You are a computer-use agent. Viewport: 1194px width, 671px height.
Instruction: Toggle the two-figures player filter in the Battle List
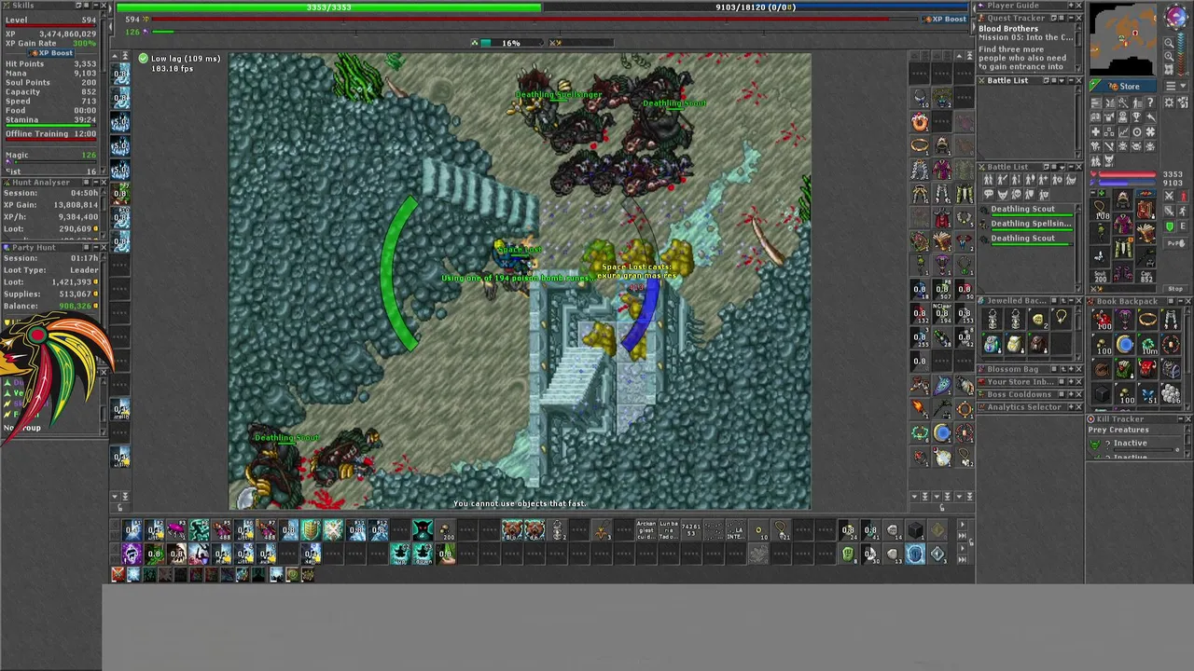pyautogui.click(x=989, y=179)
